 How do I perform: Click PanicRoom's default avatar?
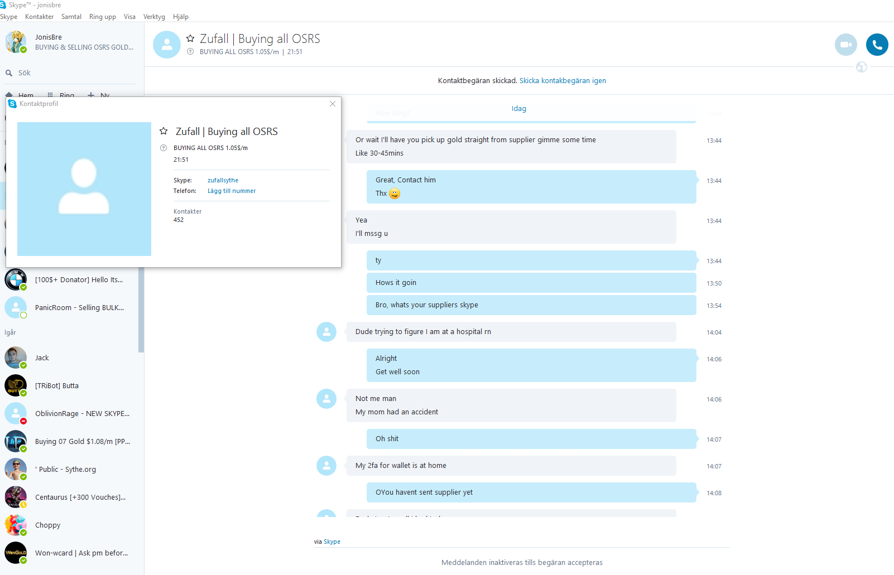16,308
